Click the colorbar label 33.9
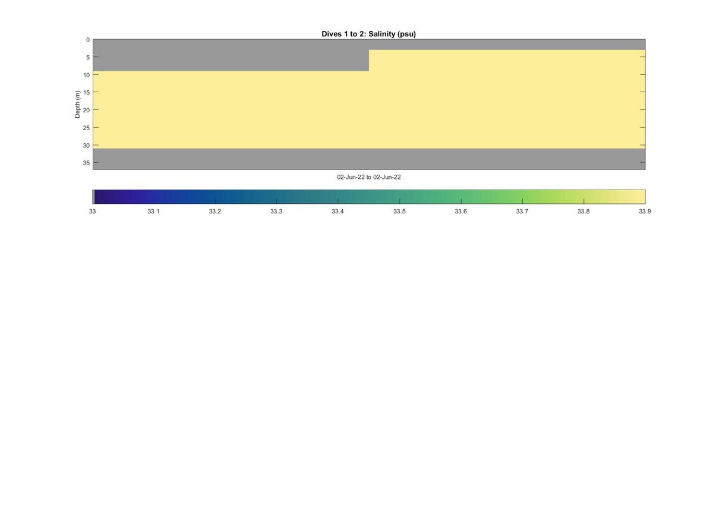713x526 pixels. 645,211
